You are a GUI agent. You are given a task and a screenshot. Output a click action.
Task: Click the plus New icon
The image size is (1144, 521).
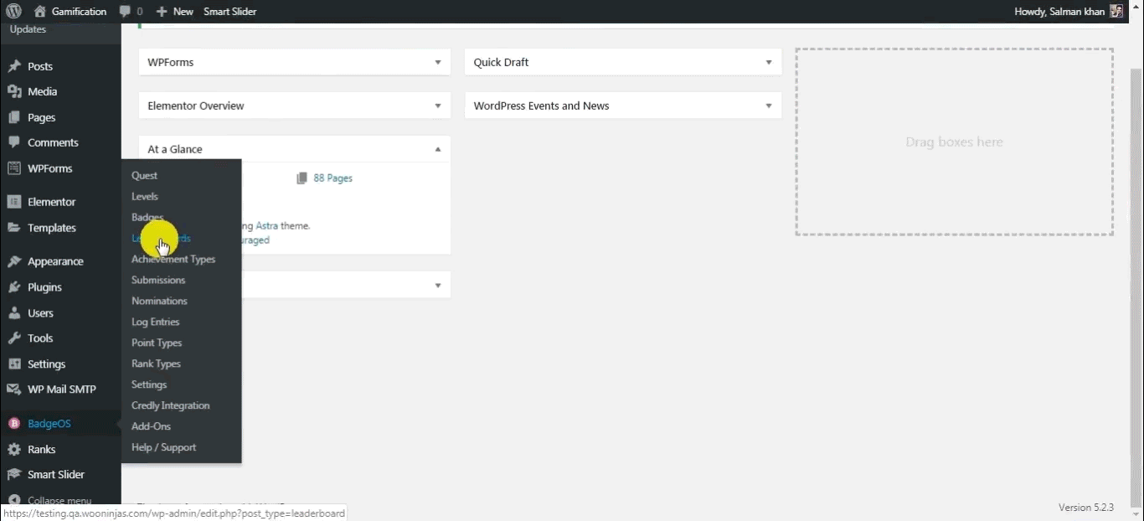pyautogui.click(x=162, y=12)
